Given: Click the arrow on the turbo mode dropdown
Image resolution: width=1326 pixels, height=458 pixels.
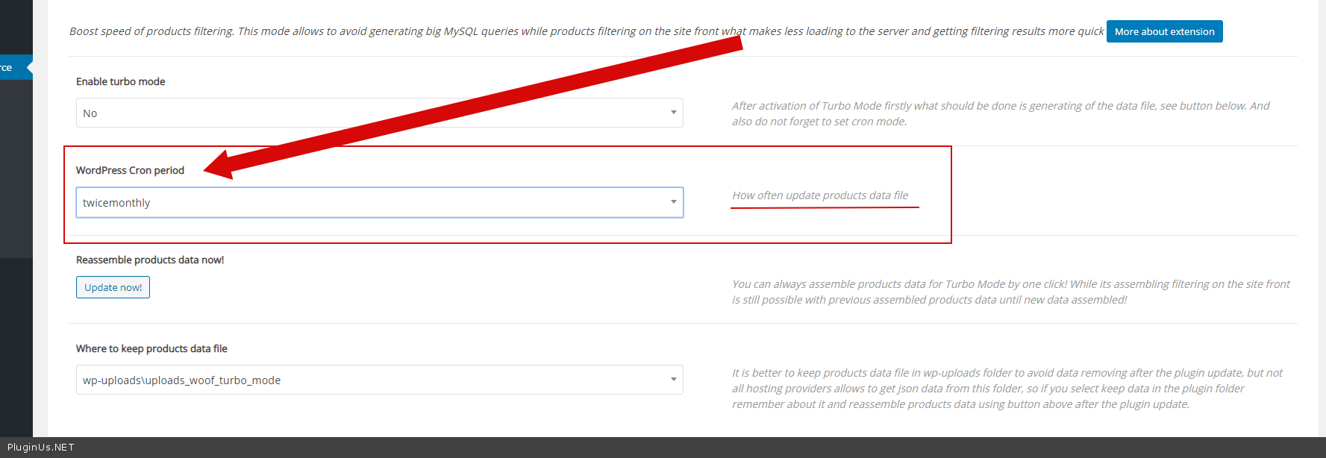Looking at the screenshot, I should click(673, 113).
